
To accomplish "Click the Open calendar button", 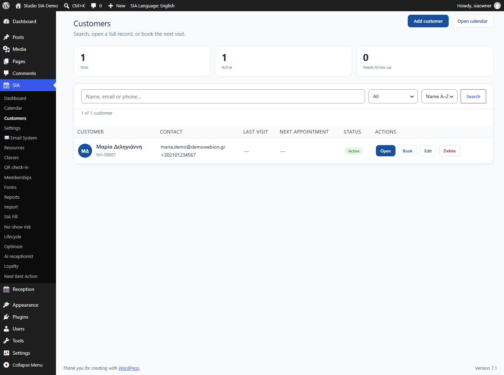I will coord(472,21).
